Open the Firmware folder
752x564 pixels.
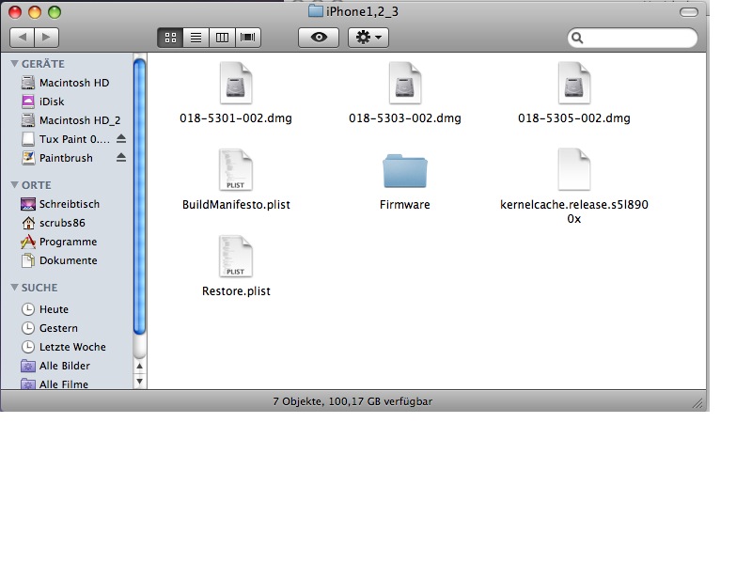404,171
